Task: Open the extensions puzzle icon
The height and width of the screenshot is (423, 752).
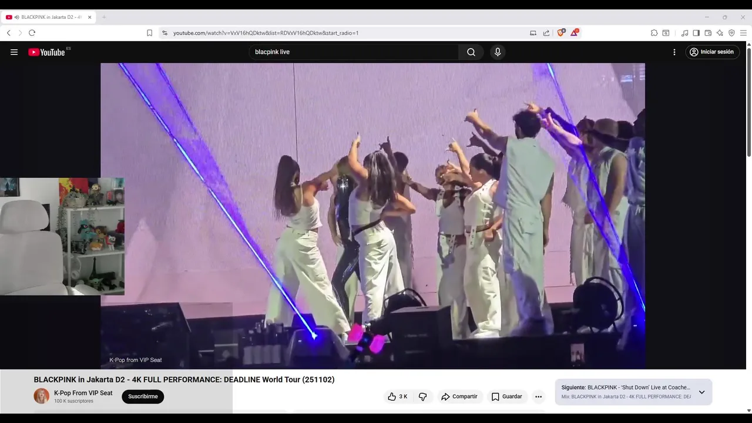Action: pyautogui.click(x=654, y=33)
